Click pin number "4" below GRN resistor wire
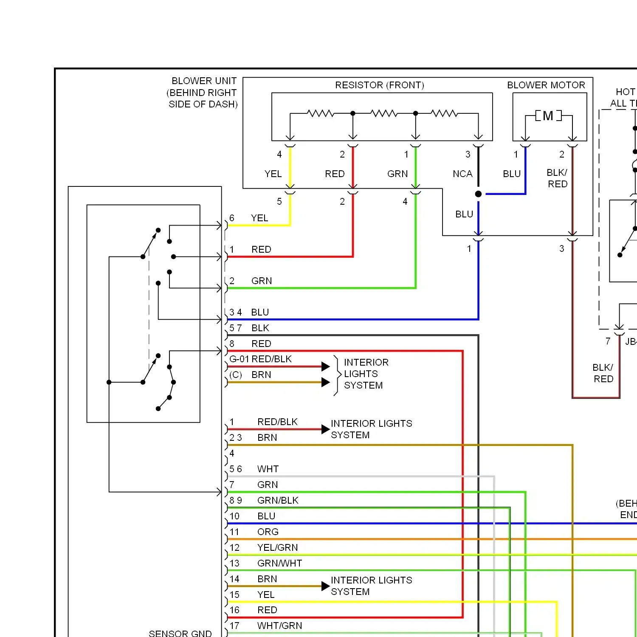This screenshot has height=637, width=637. pos(405,201)
